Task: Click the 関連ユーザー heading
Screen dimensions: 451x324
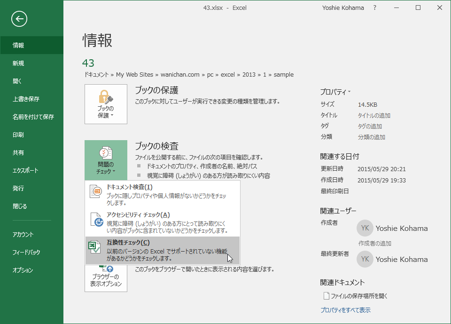Action: pyautogui.click(x=338, y=211)
